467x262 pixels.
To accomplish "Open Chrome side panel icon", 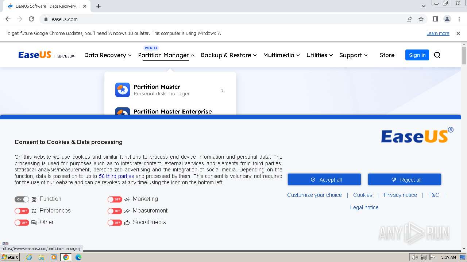I will click(x=435, y=19).
